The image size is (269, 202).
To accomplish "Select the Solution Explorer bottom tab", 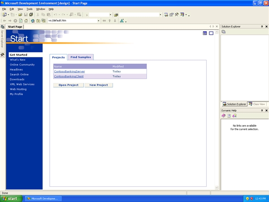I will click(x=234, y=104).
